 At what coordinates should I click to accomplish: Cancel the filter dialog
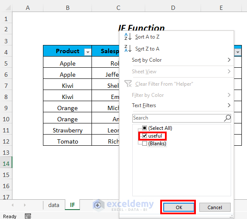pyautogui.click(x=215, y=207)
